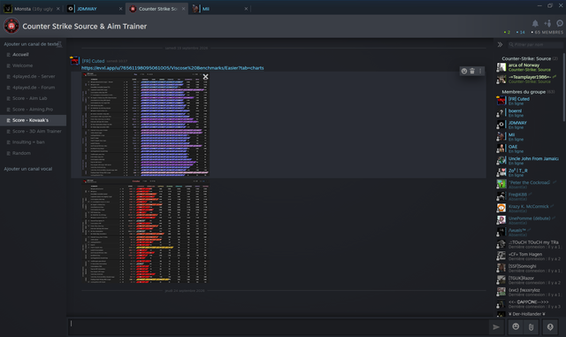
Task: Toggle the microphone voice chat button
Action: pos(550,327)
